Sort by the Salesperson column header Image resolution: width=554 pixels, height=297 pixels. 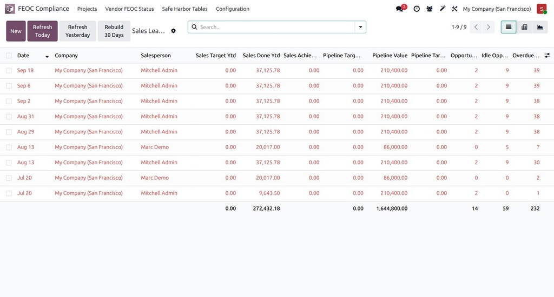pos(156,56)
